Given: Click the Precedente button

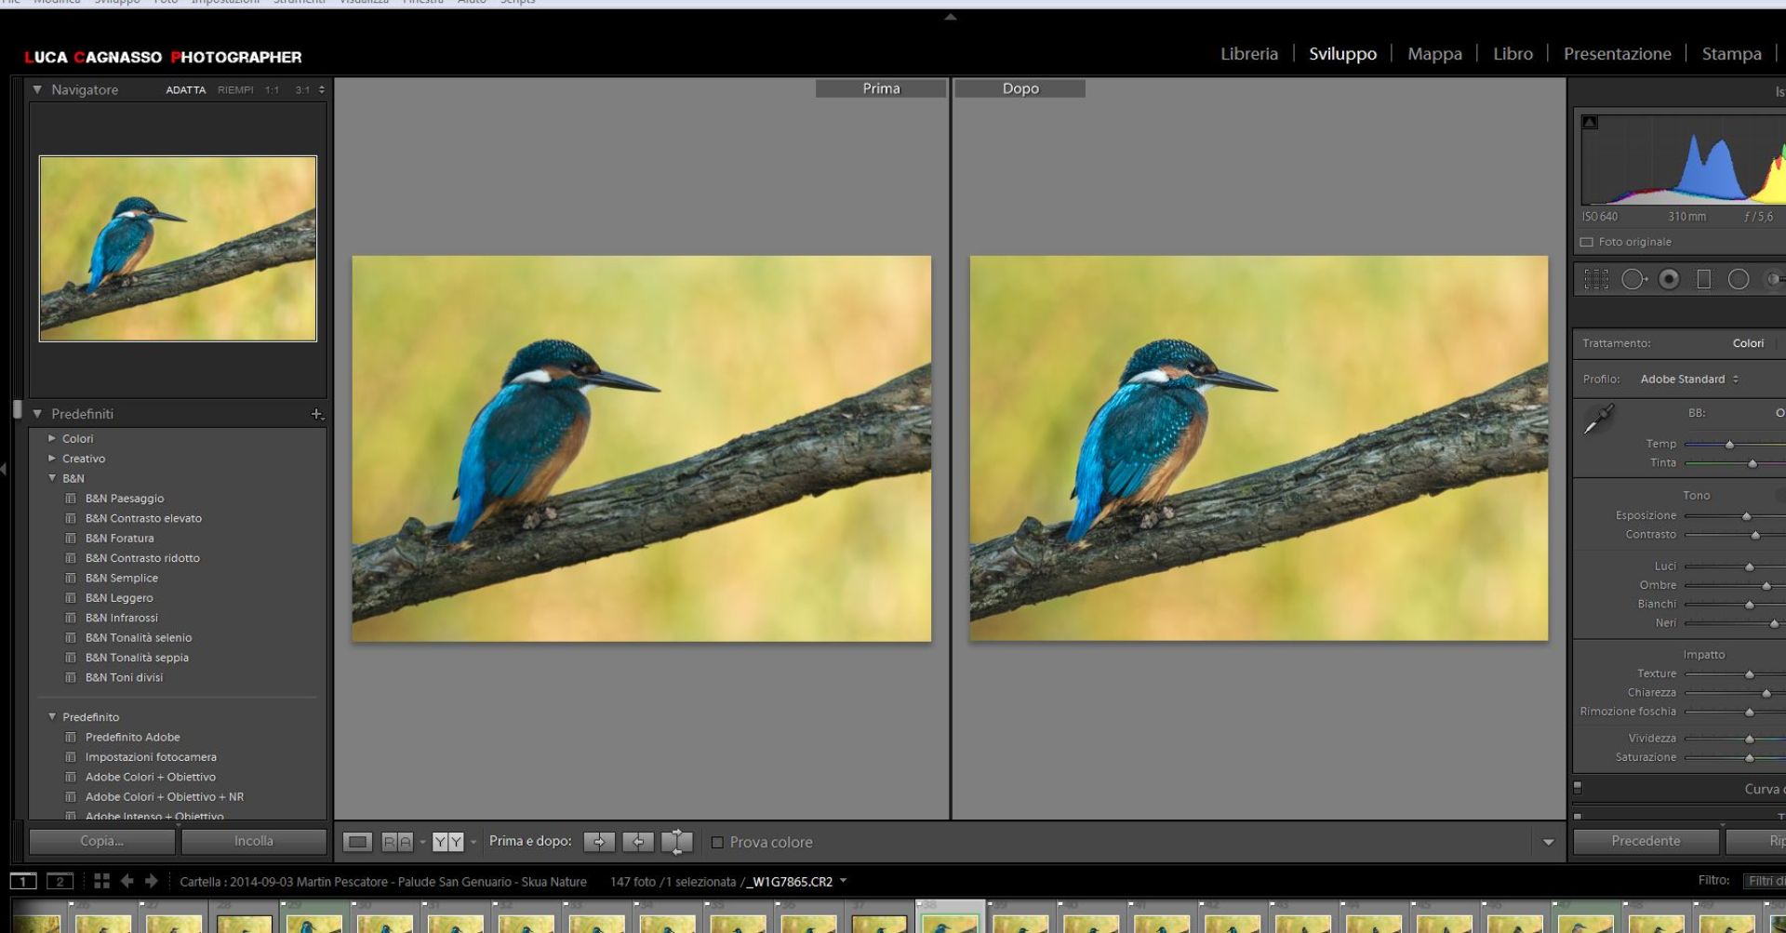Looking at the screenshot, I should [x=1646, y=841].
